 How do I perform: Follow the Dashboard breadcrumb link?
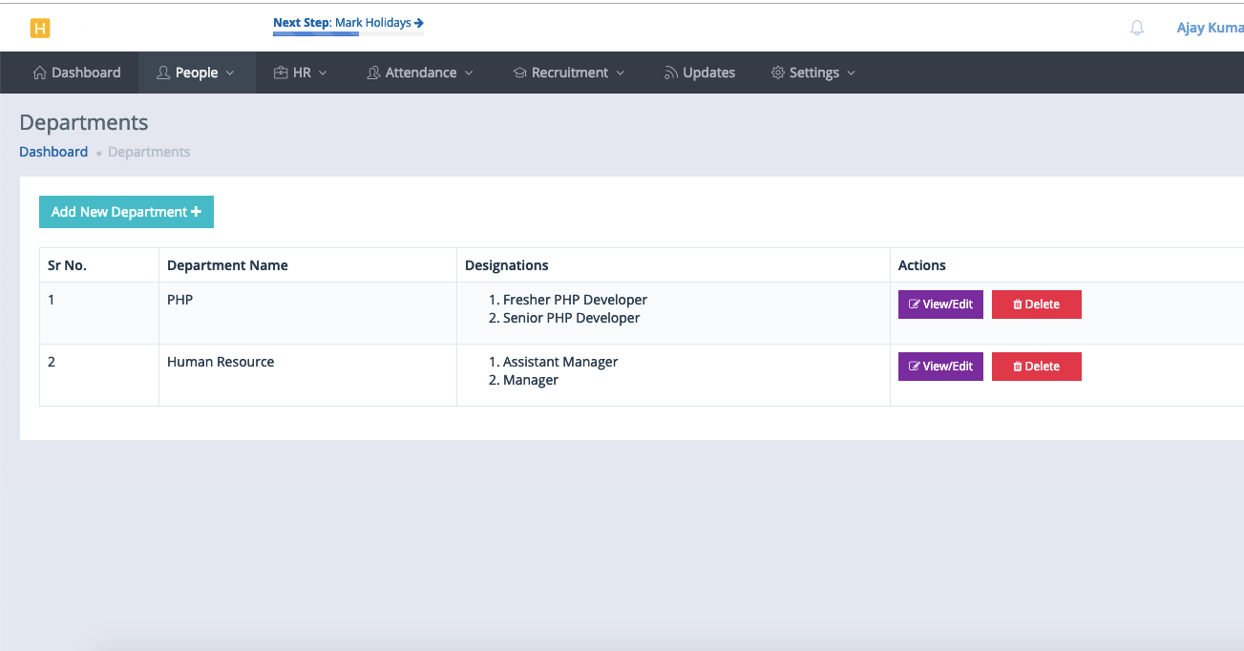point(53,152)
